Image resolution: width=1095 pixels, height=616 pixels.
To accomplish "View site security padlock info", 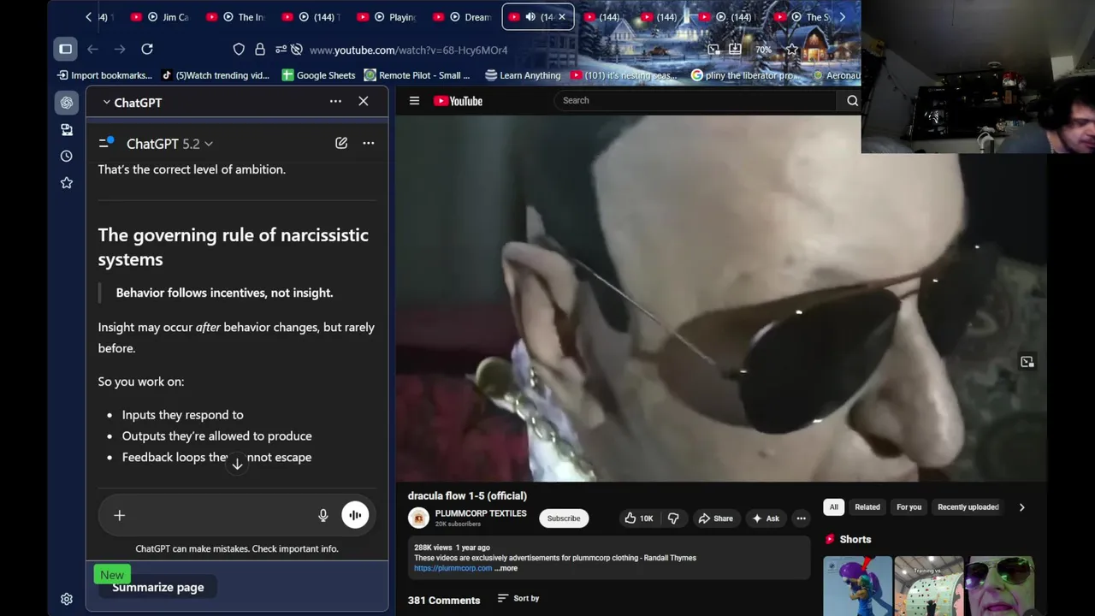I will pyautogui.click(x=260, y=50).
